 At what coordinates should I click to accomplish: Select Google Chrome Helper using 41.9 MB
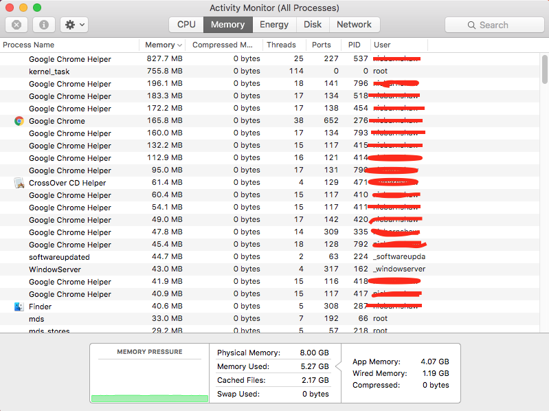pos(269,282)
